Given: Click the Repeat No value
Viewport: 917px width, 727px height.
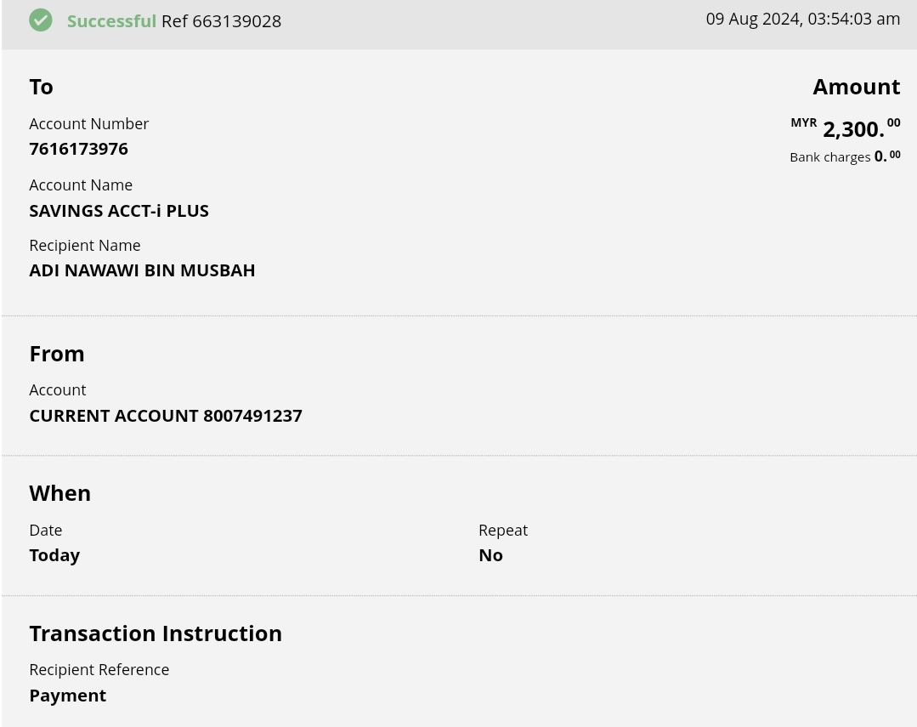Looking at the screenshot, I should click(490, 555).
